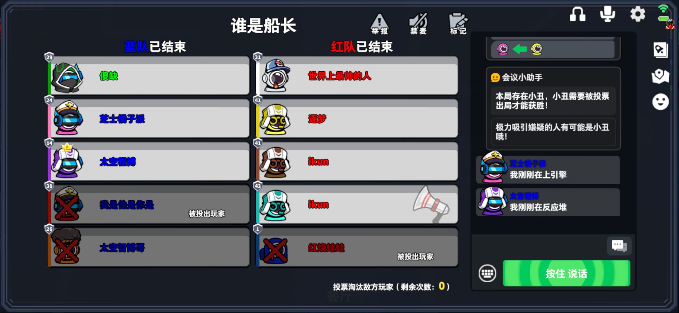Vote for player 逐梦 in red team

pos(357,119)
